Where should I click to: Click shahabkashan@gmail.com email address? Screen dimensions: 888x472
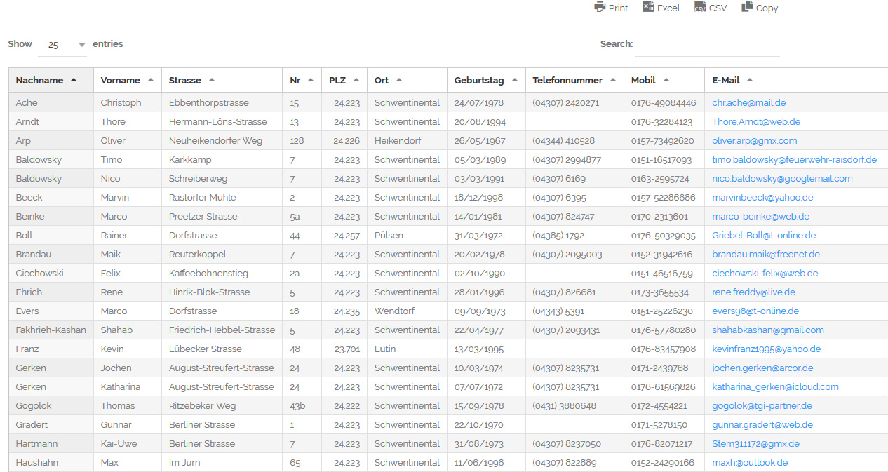[768, 330]
